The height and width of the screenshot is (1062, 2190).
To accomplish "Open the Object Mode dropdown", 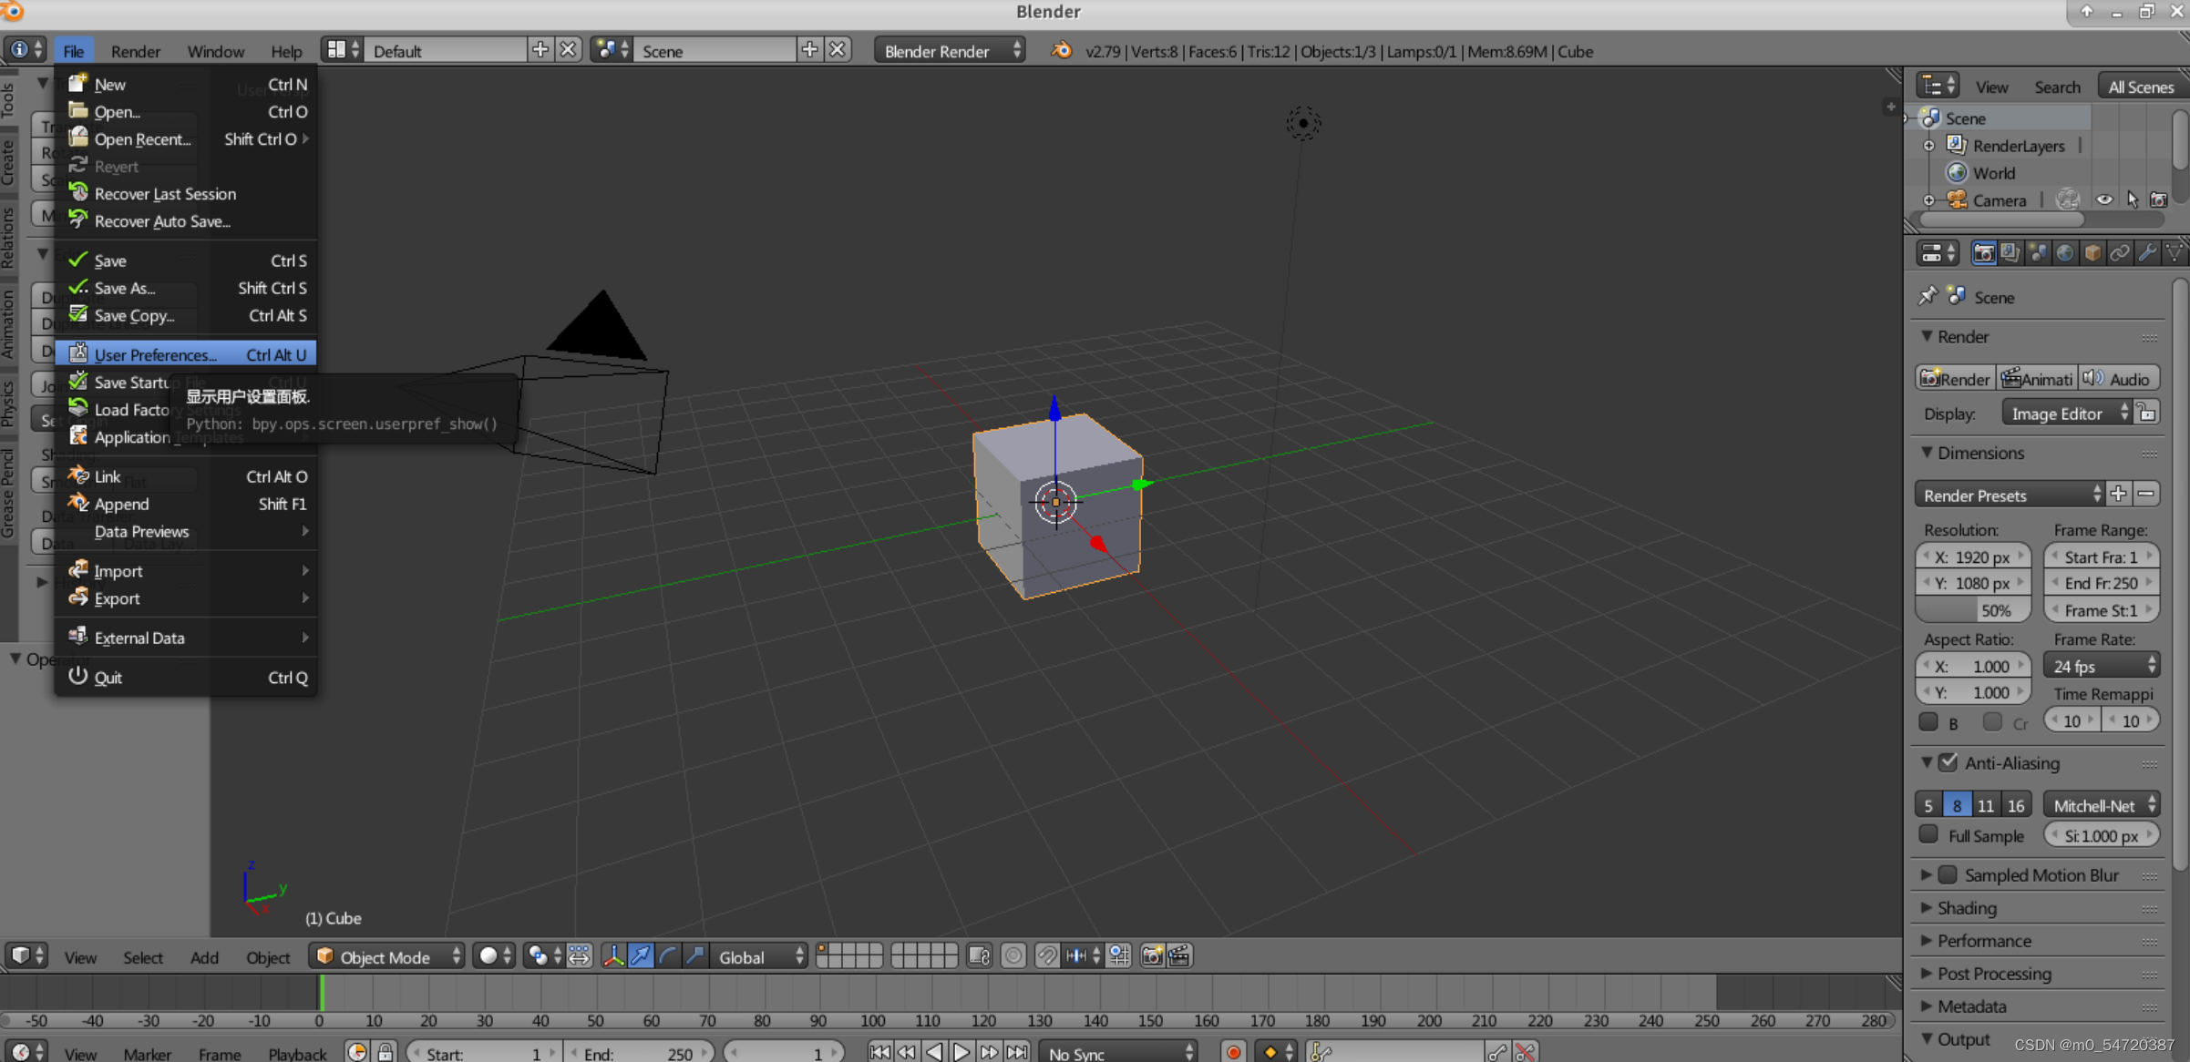I will tap(386, 956).
